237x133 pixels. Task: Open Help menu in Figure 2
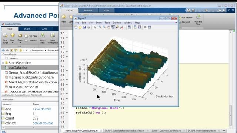pyautogui.click(x=137, y=23)
